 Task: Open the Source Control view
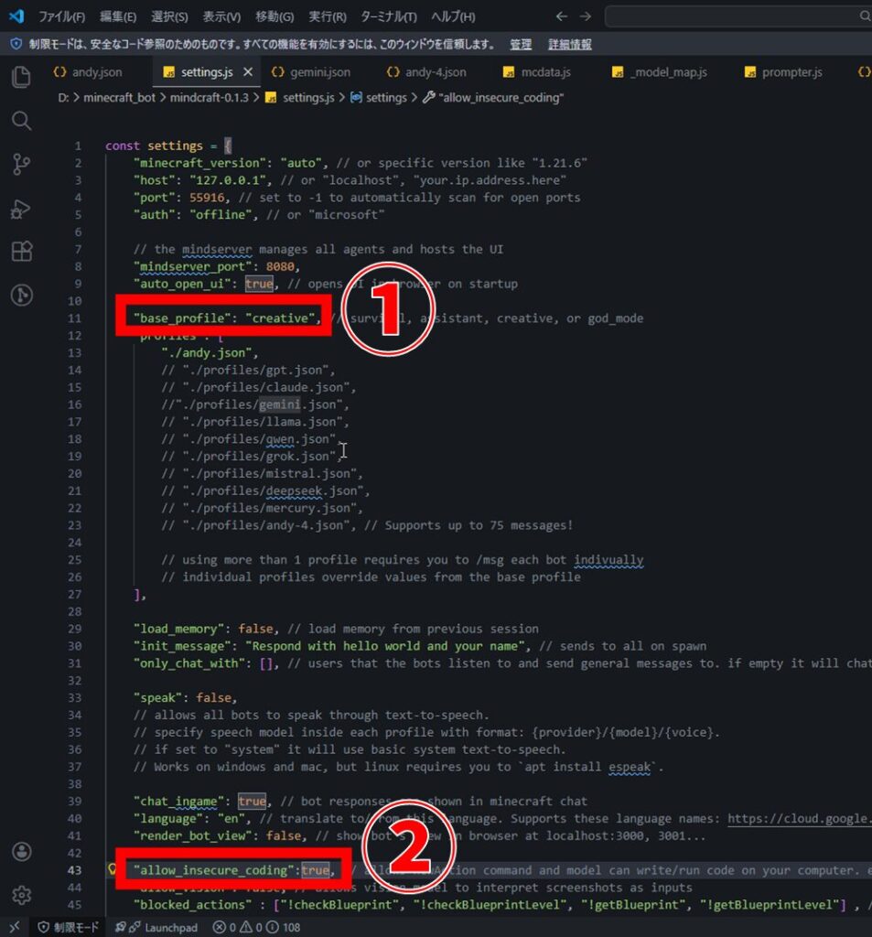pyautogui.click(x=21, y=165)
